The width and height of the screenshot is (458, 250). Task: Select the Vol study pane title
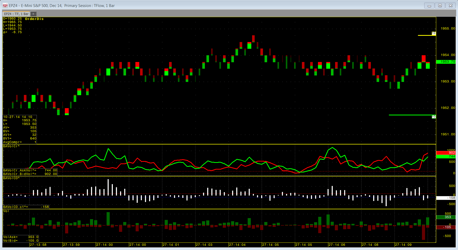coord(6,211)
